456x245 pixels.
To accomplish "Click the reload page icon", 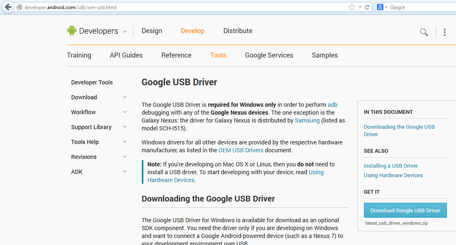I will pos(367,7).
